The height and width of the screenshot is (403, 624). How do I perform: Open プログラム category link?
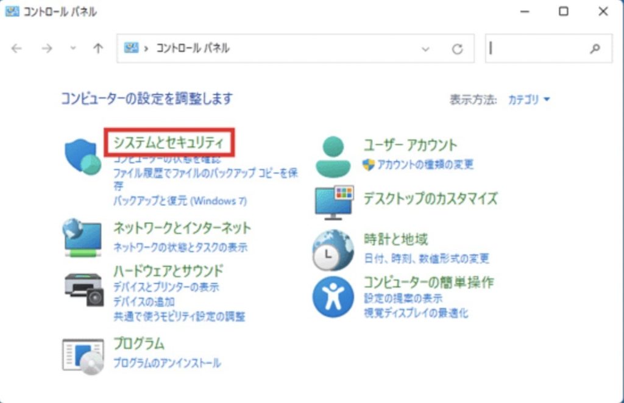(x=139, y=343)
